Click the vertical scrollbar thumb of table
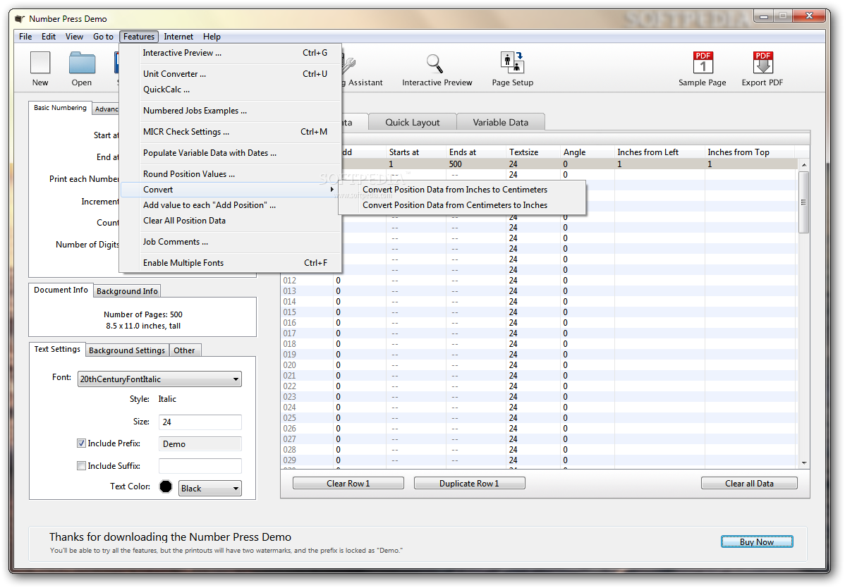Image resolution: width=845 pixels, height=588 pixels. pos(804,202)
